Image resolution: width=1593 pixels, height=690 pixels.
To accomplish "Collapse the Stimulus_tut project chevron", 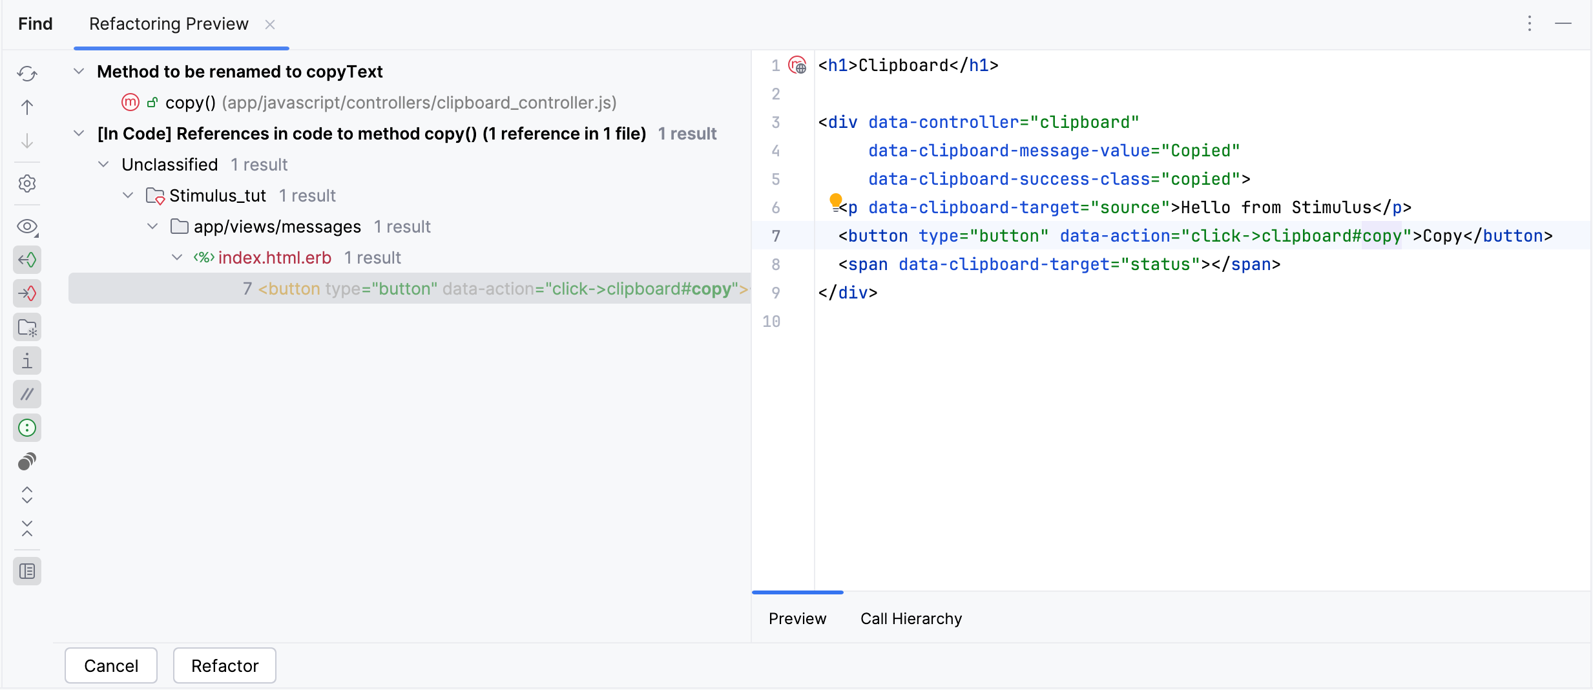I will point(128,195).
